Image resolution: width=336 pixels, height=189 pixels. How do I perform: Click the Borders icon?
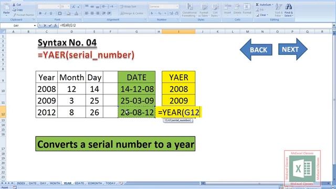(x=60, y=14)
